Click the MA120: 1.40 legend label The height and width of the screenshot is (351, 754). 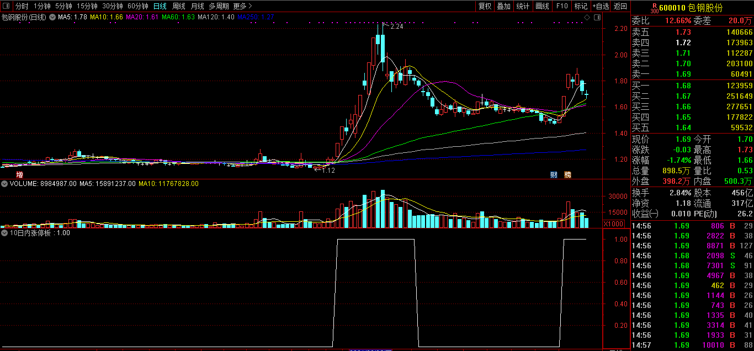[216, 17]
